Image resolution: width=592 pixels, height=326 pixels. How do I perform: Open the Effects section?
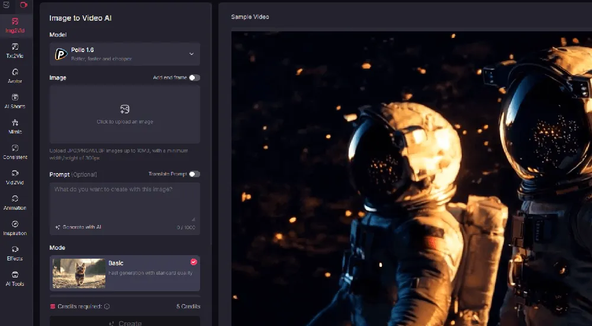[x=15, y=253]
